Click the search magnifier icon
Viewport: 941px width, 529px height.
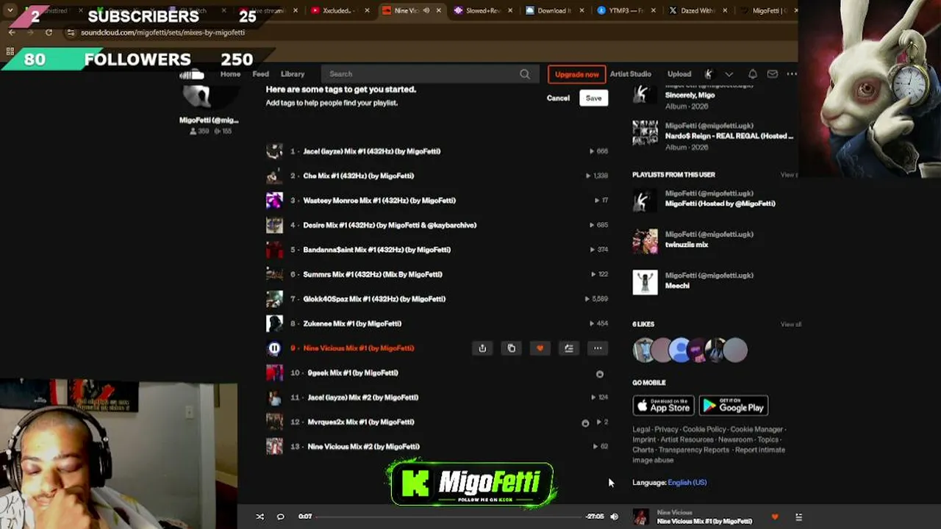[x=525, y=74]
